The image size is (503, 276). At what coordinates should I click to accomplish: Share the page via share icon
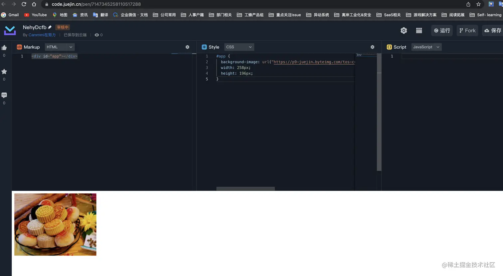click(x=468, y=4)
